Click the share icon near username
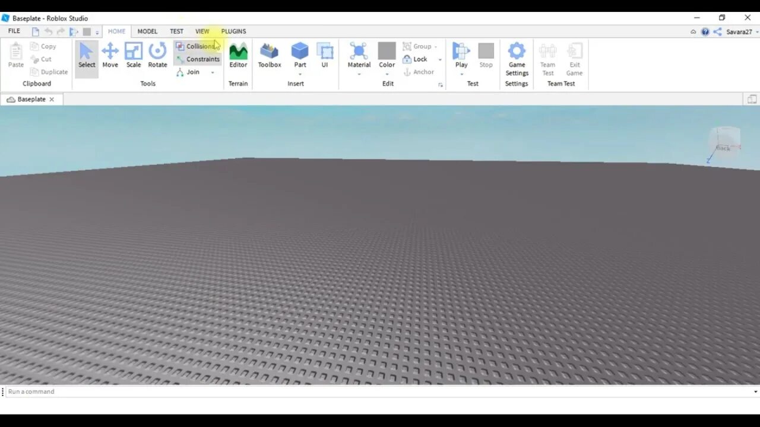Viewport: 760px width, 427px height. 717,32
